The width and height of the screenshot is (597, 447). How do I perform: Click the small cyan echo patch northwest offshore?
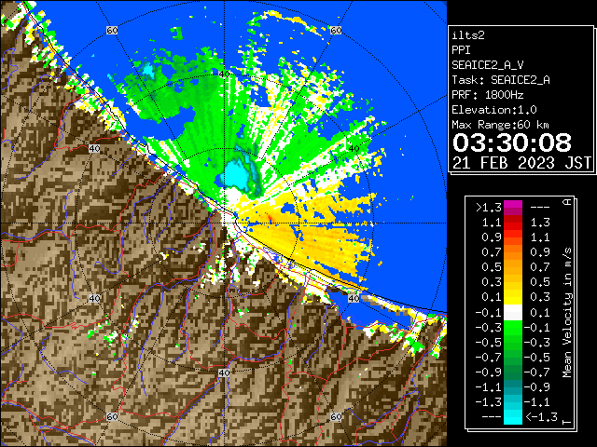(147, 71)
